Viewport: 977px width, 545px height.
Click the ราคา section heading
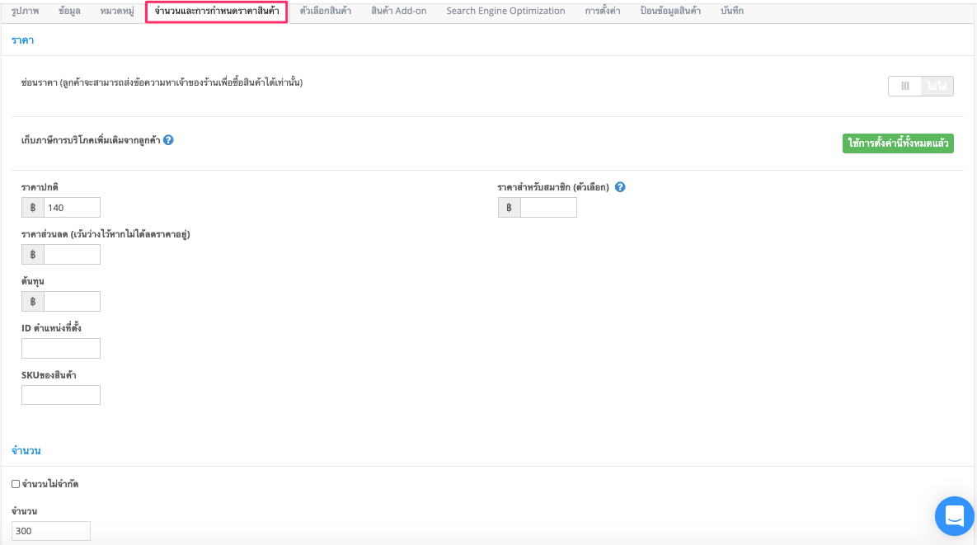pyautogui.click(x=22, y=40)
